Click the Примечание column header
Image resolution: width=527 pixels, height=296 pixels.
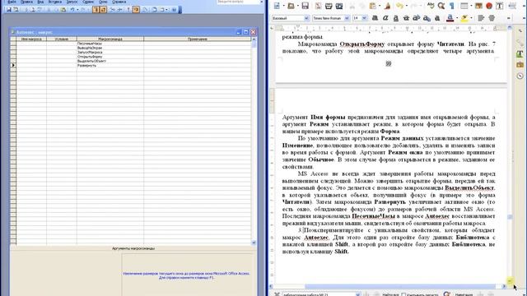point(198,39)
